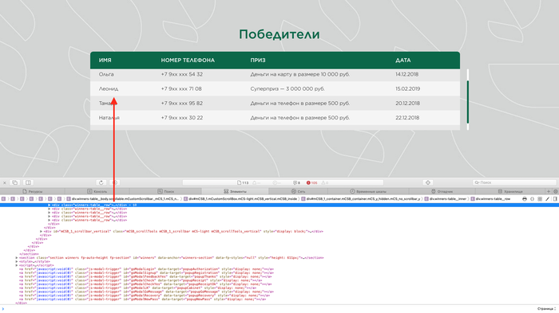Switch to the Консоль tab
The width and height of the screenshot is (559, 313).
(x=97, y=191)
